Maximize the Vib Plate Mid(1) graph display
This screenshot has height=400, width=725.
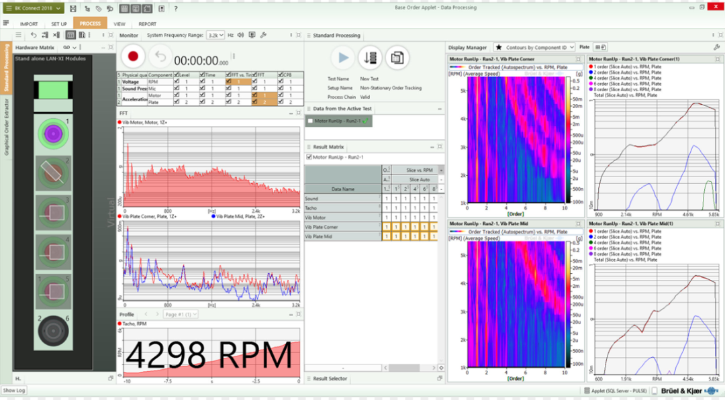(x=718, y=223)
